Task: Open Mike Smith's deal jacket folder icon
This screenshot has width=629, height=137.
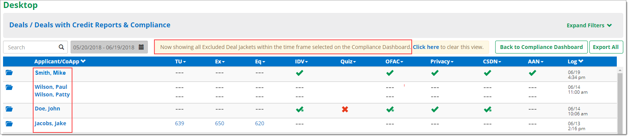Action: [9, 72]
